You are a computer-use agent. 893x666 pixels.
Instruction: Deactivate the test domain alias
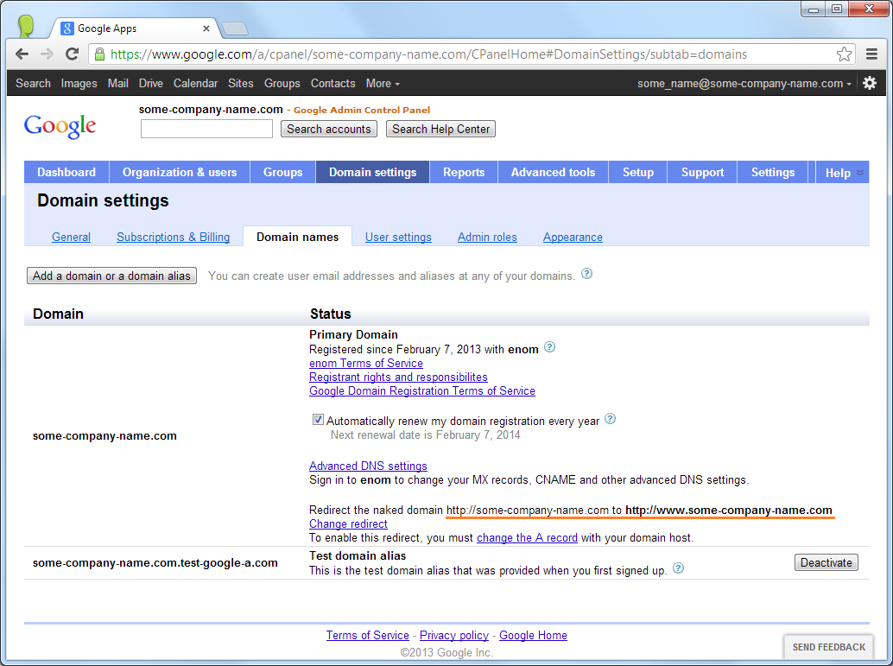coord(826,561)
